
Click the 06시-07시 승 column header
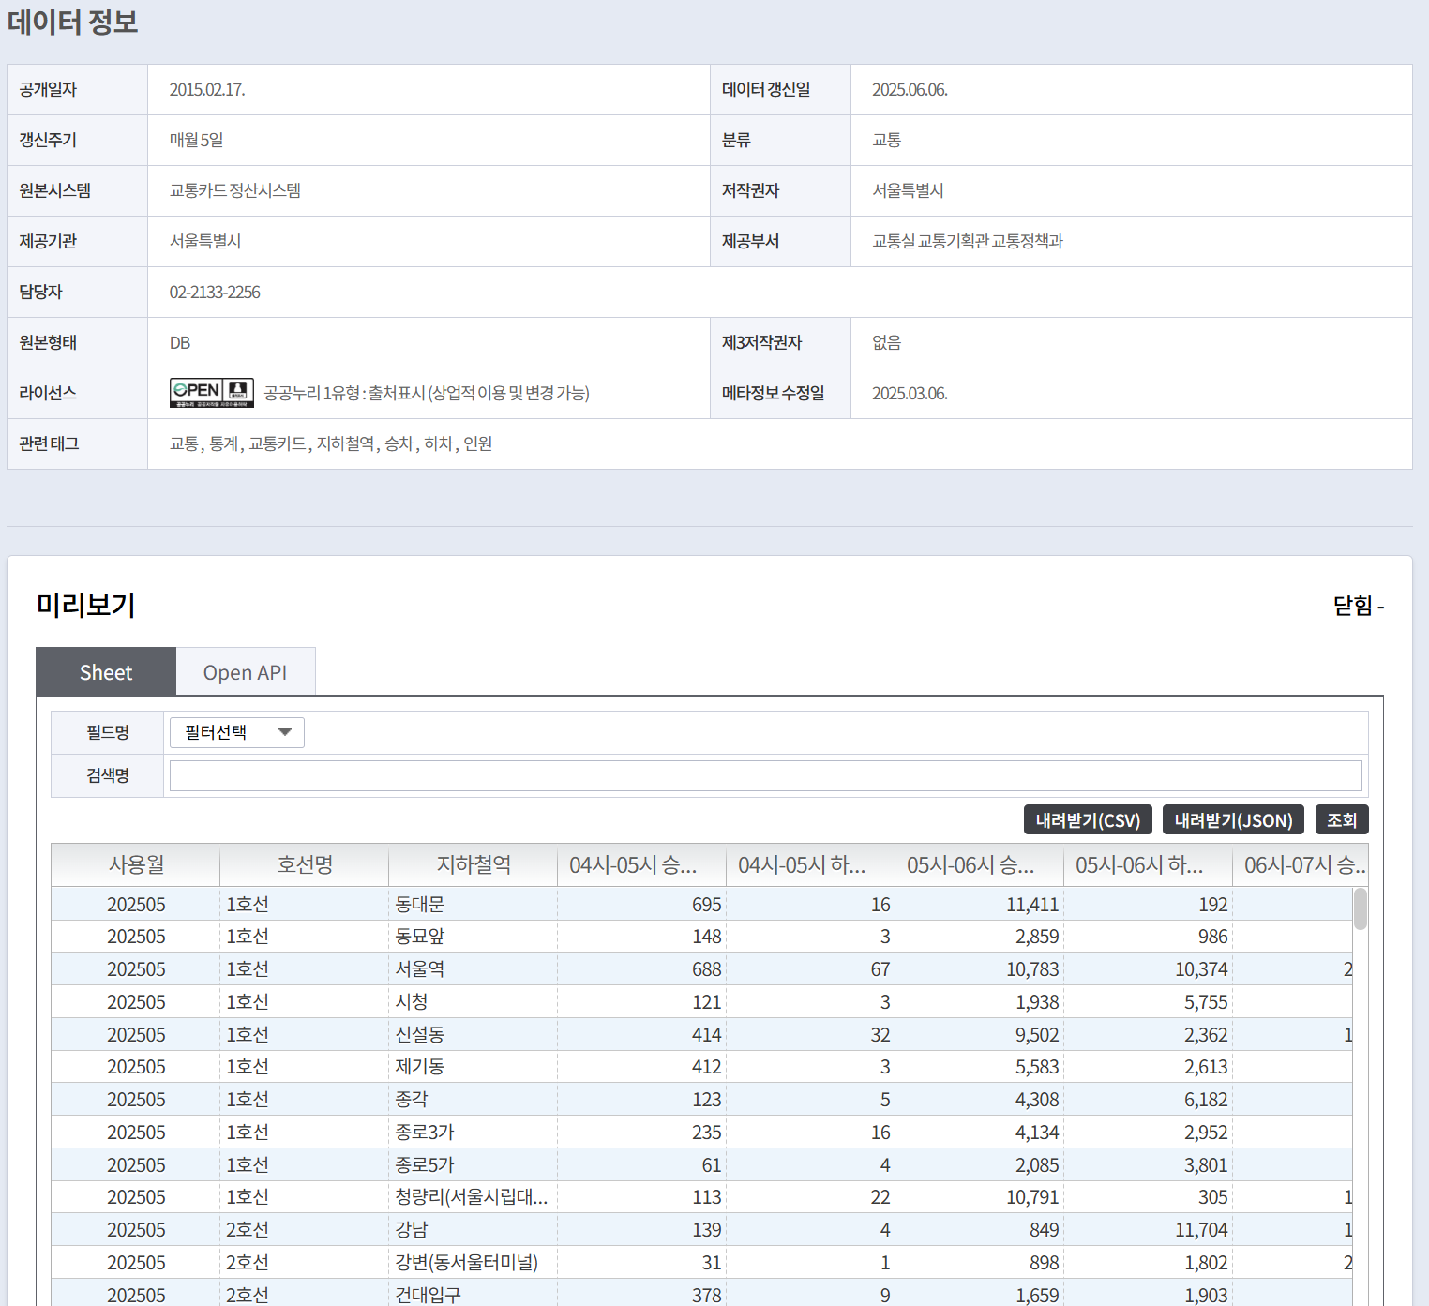[1301, 864]
